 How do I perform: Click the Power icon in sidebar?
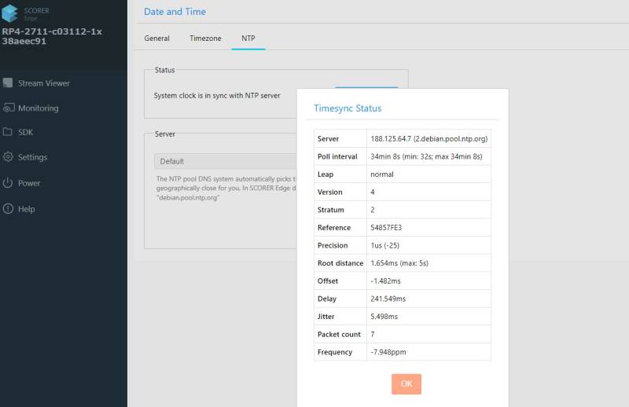pyautogui.click(x=8, y=183)
